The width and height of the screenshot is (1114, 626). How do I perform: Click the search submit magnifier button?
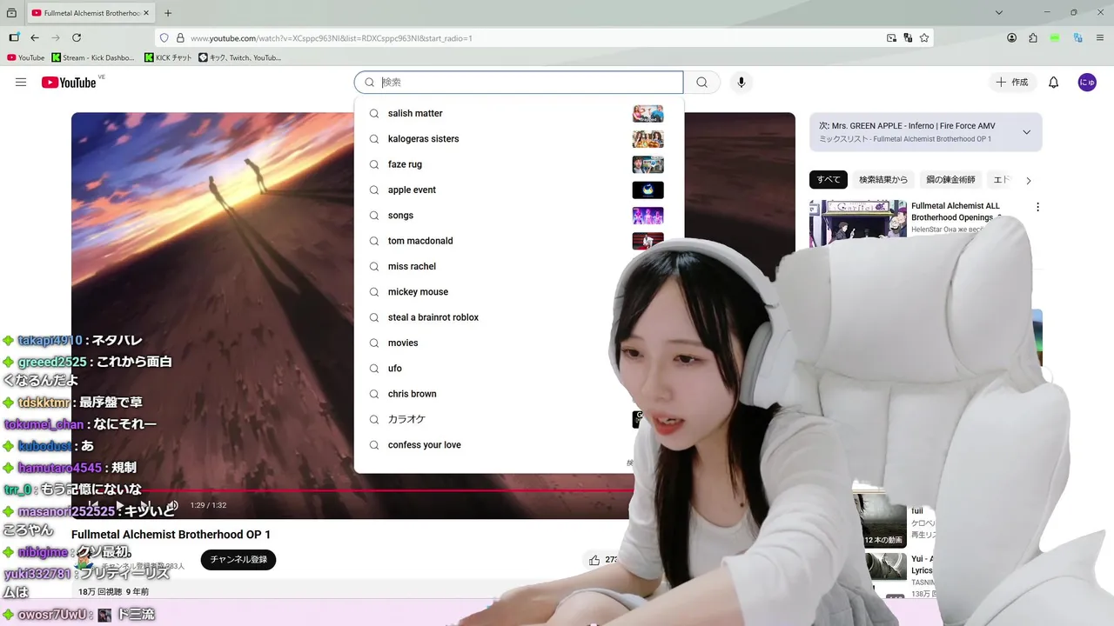click(701, 83)
